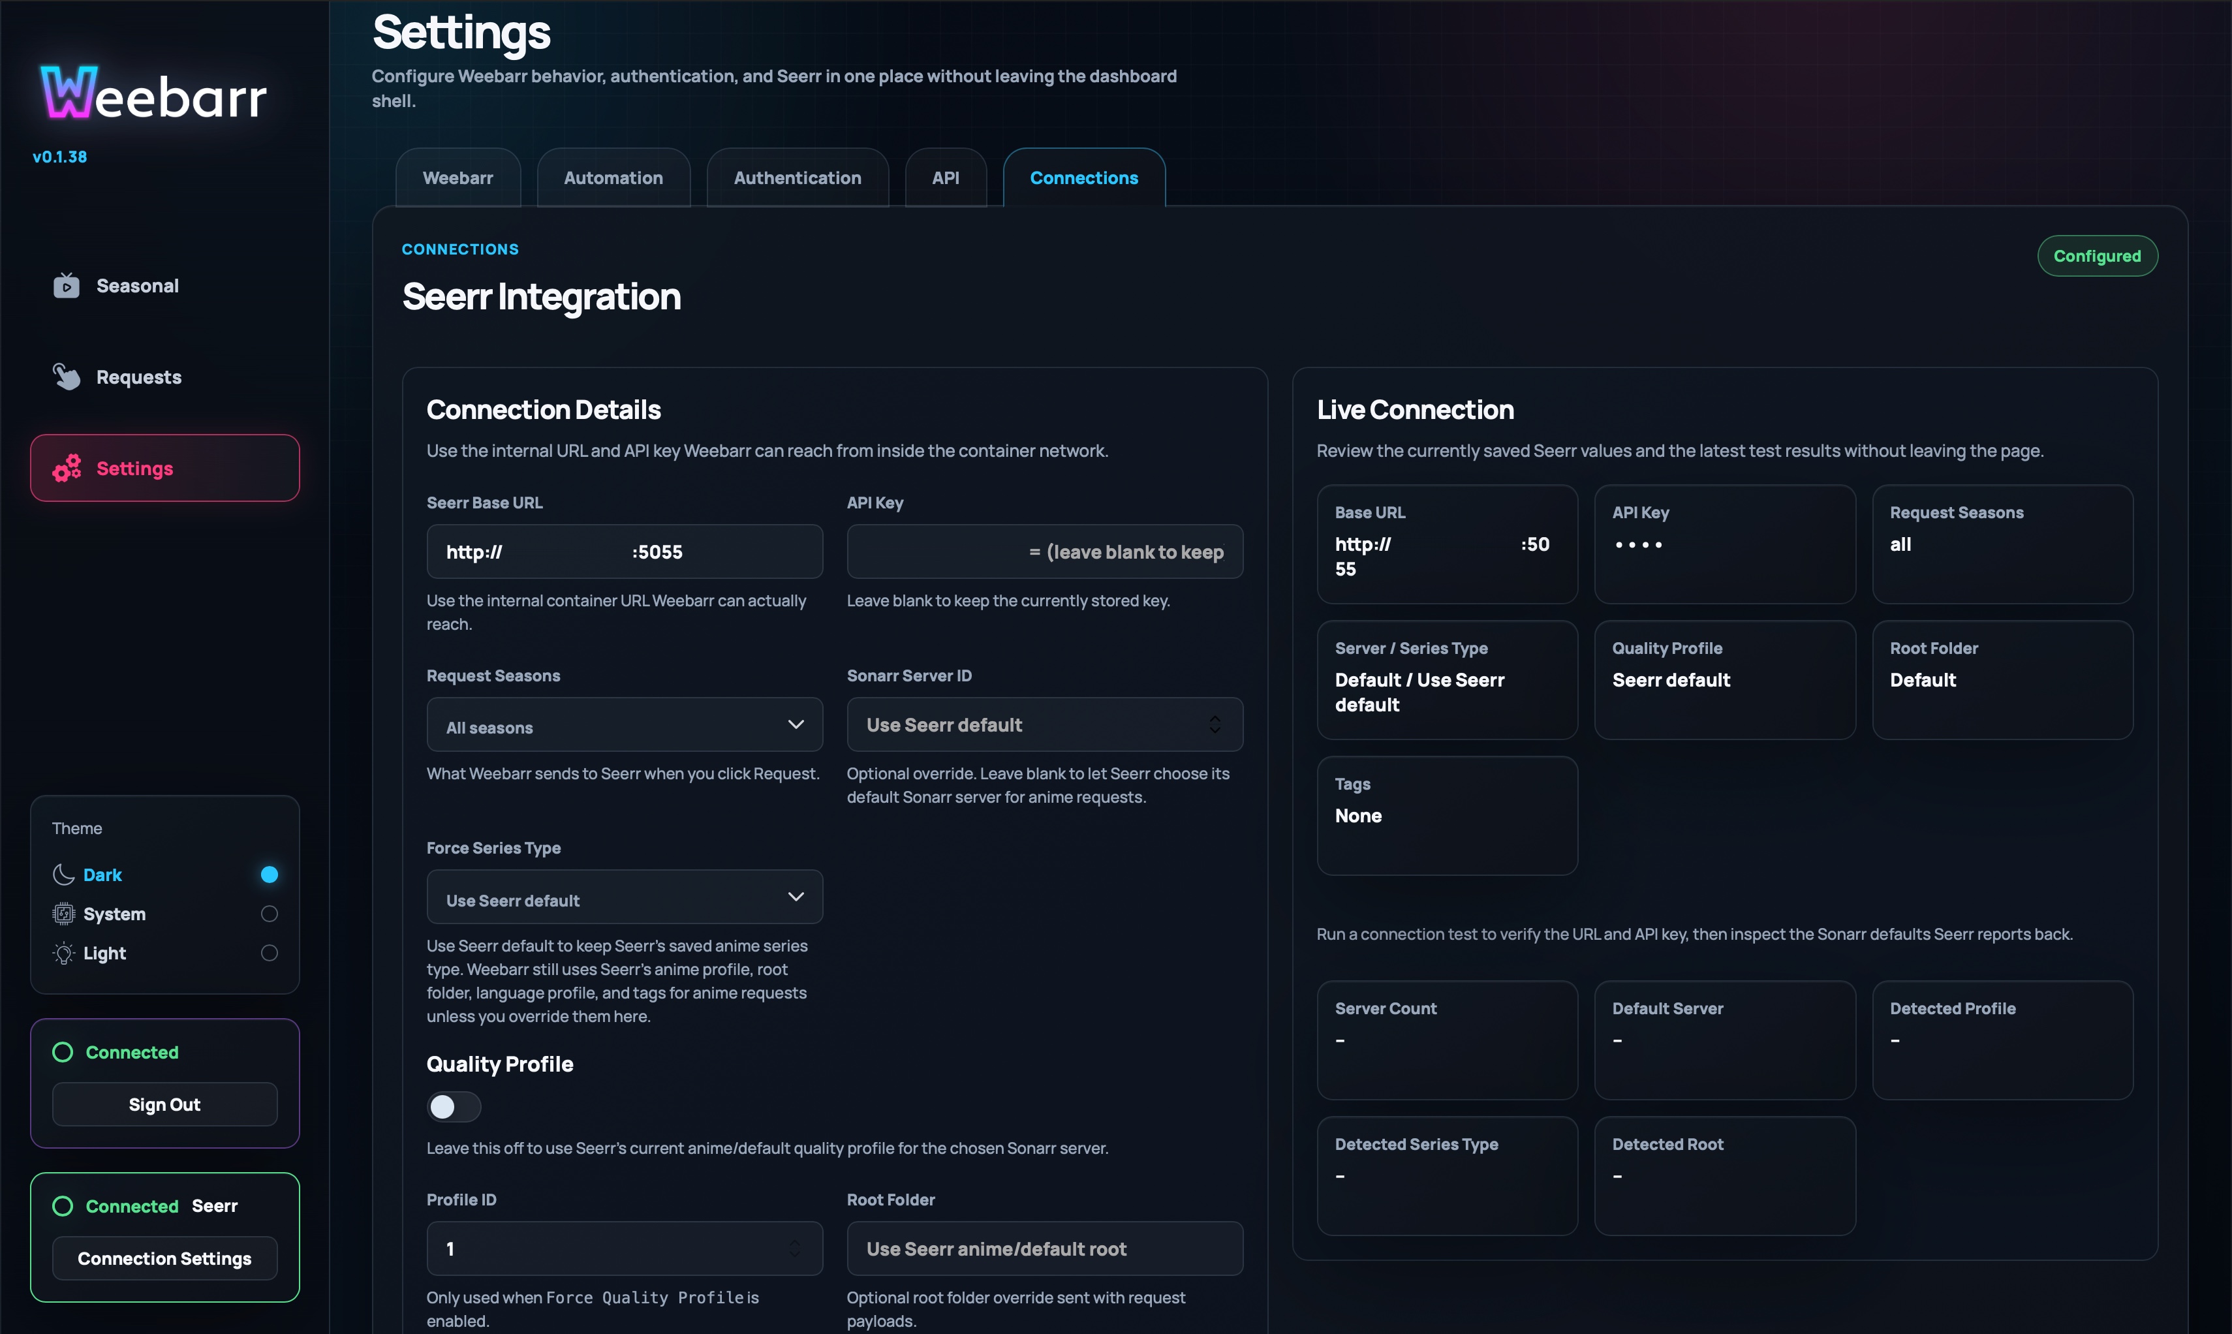Click the 'Seerr Integration' heading

541,297
